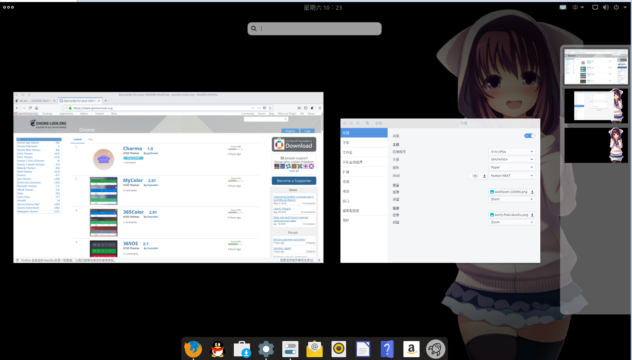Click upload icon beside warty-final-ubuntu.png

(x=532, y=215)
